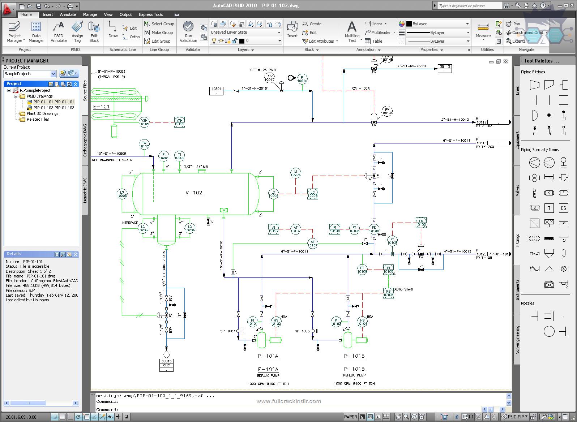Select the Multiline Text tool
This screenshot has height=422, width=577.
point(352,32)
